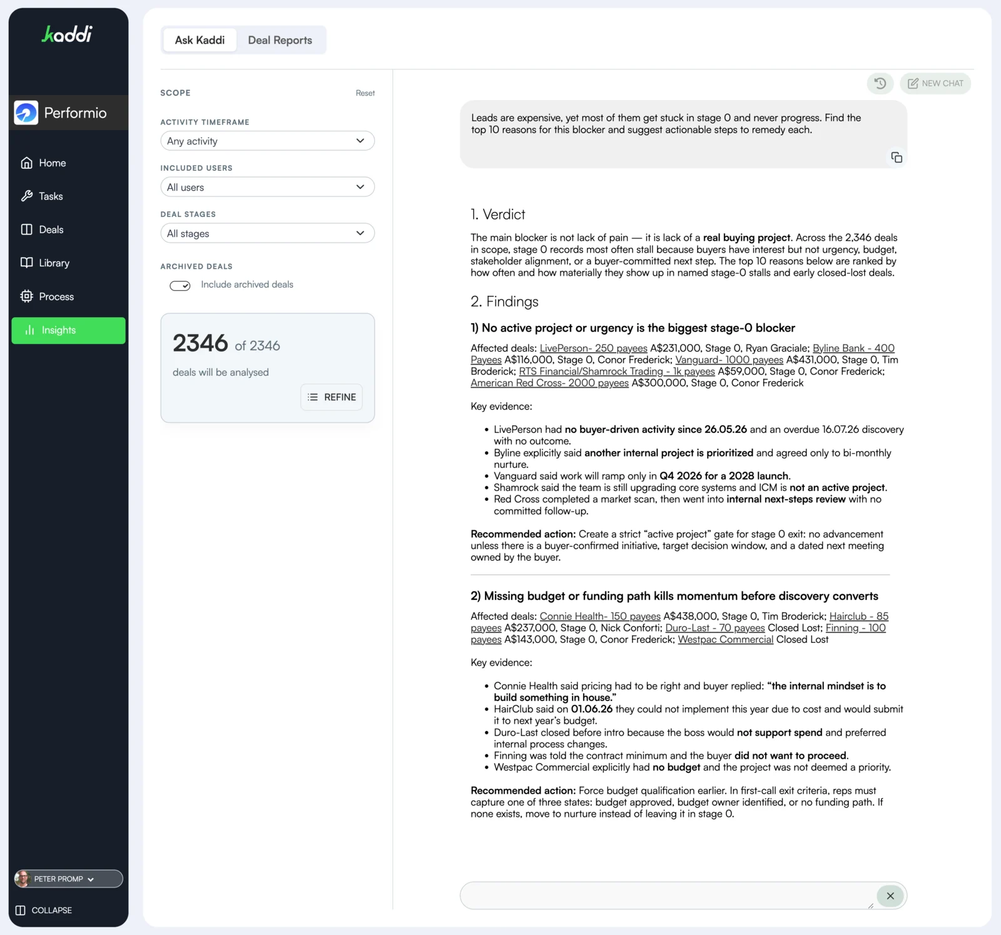Image resolution: width=1001 pixels, height=935 pixels.
Task: Click the Library book icon
Action: 26,263
